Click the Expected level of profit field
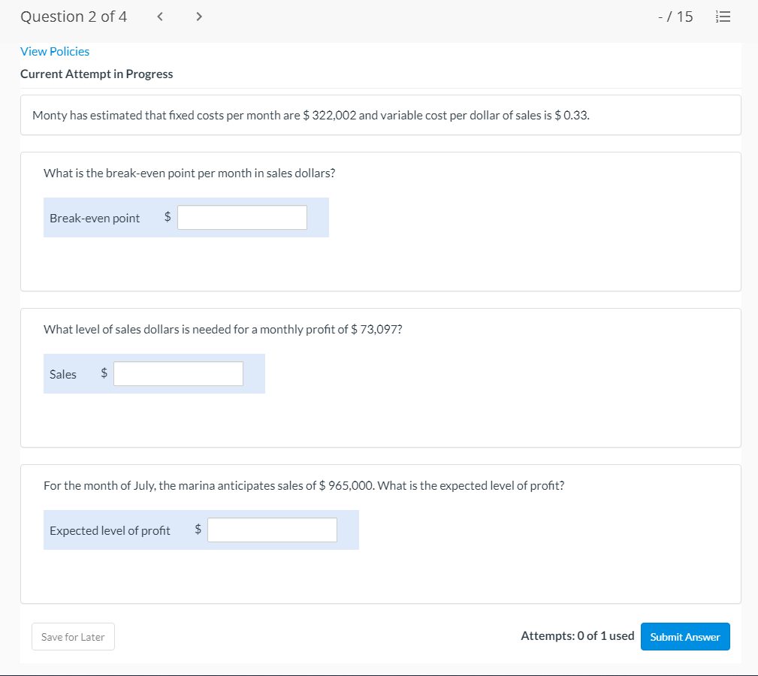758x676 pixels. 272,530
